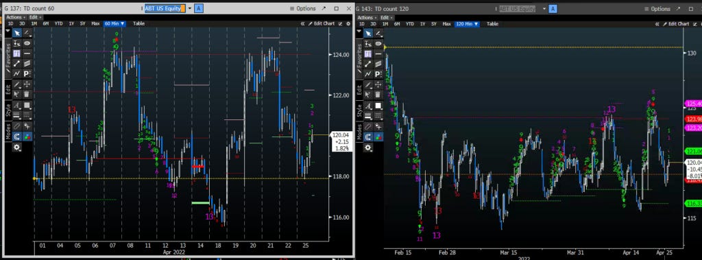Click the ABT US Equity field in left window

click(x=165, y=8)
